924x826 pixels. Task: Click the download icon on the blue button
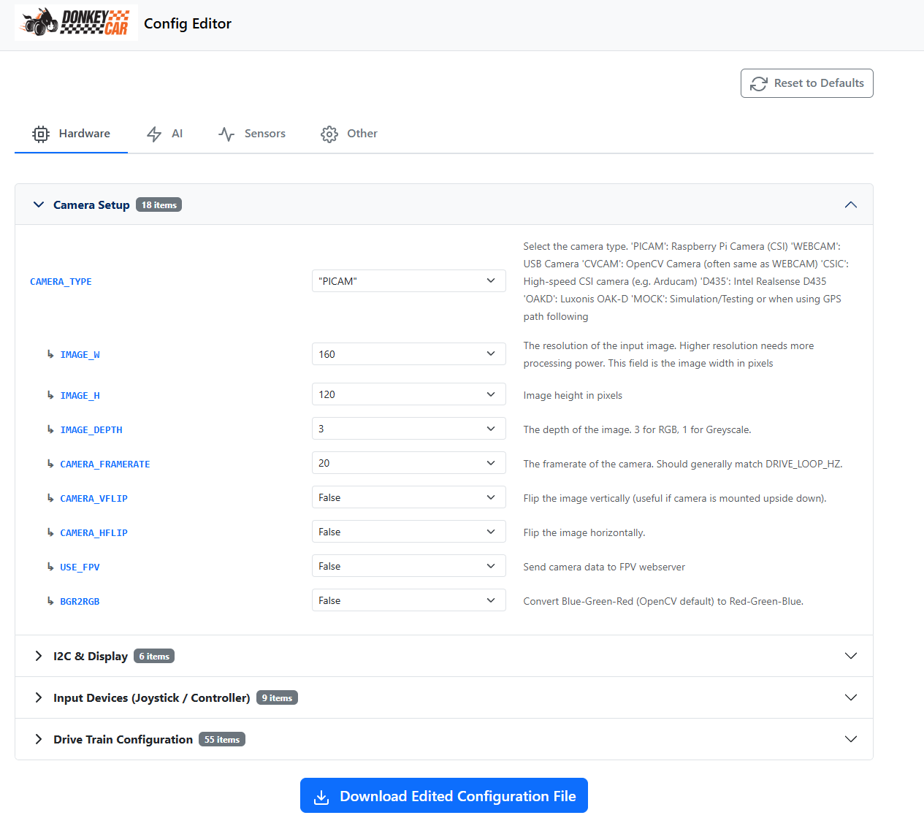coord(322,796)
